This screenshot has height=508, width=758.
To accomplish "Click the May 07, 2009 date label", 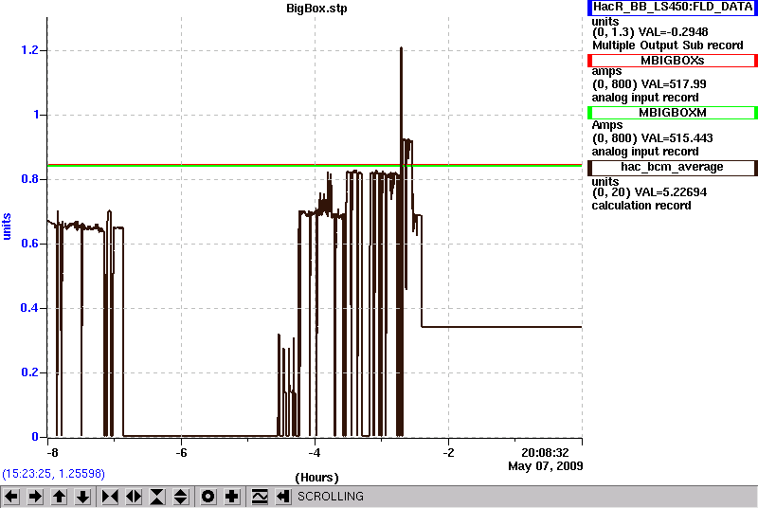I will coord(546,466).
